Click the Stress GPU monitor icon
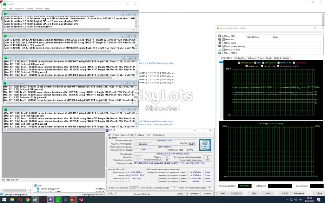Screen dimensions: 325x203 pos(220,53)
